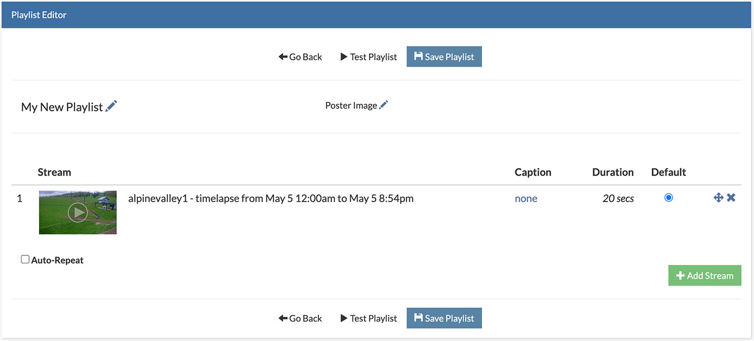This screenshot has height=341, width=754.
Task: Click the top Go Back link
Action: [x=301, y=57]
